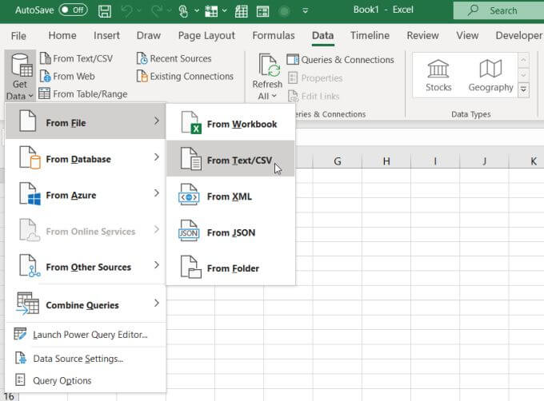Click the Refresh All icon
The width and height of the screenshot is (544, 401).
[x=267, y=69]
